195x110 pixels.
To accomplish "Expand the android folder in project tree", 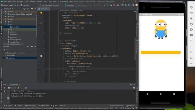I will click(x=6, y=14).
